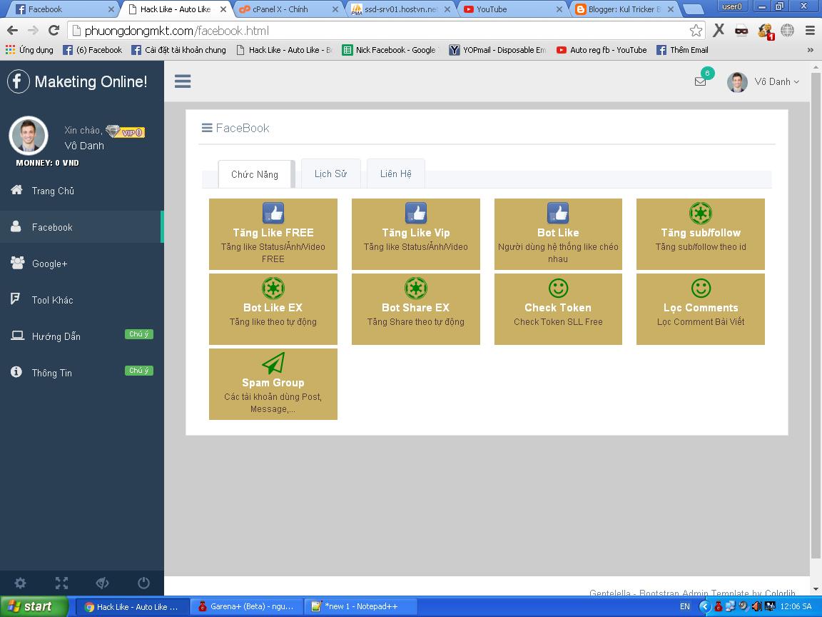Toggle the sidebar with the hamburger menu icon
The height and width of the screenshot is (617, 822).
[x=183, y=81]
